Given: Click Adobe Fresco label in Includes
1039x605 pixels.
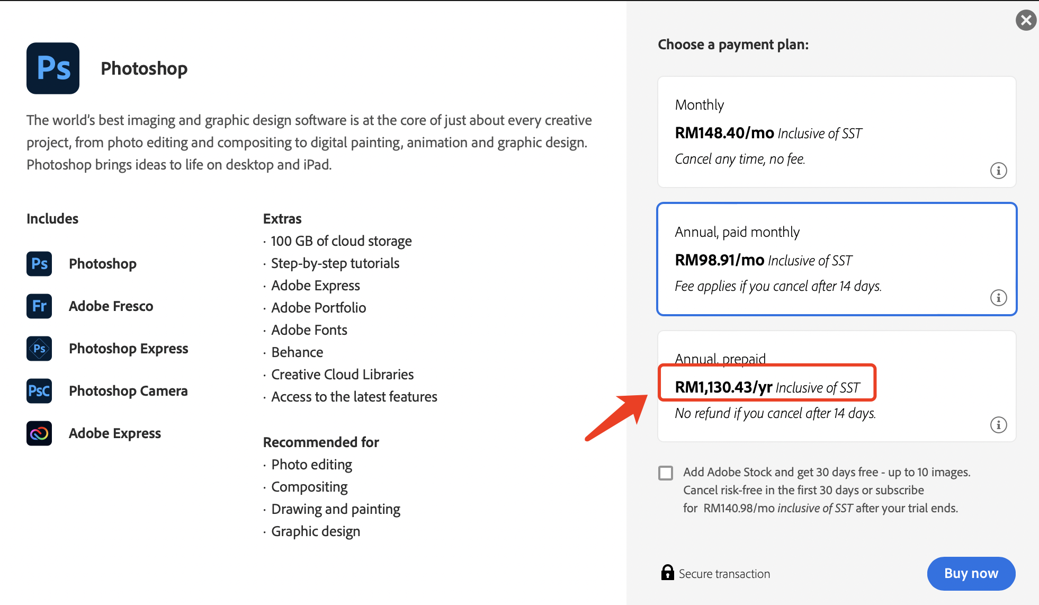Looking at the screenshot, I should pyautogui.click(x=111, y=306).
